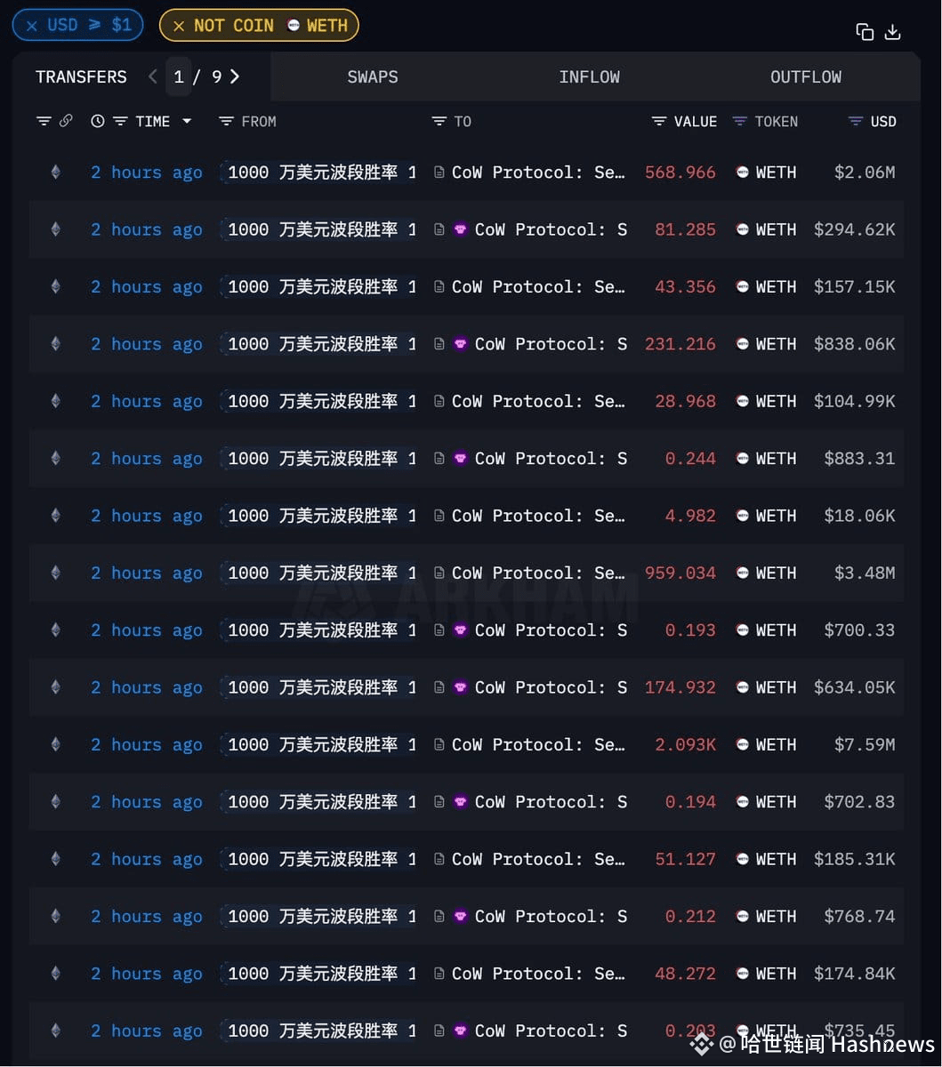Image resolution: width=942 pixels, height=1067 pixels.
Task: Click WETH token icon in $104.99K row
Action: pyautogui.click(x=743, y=401)
